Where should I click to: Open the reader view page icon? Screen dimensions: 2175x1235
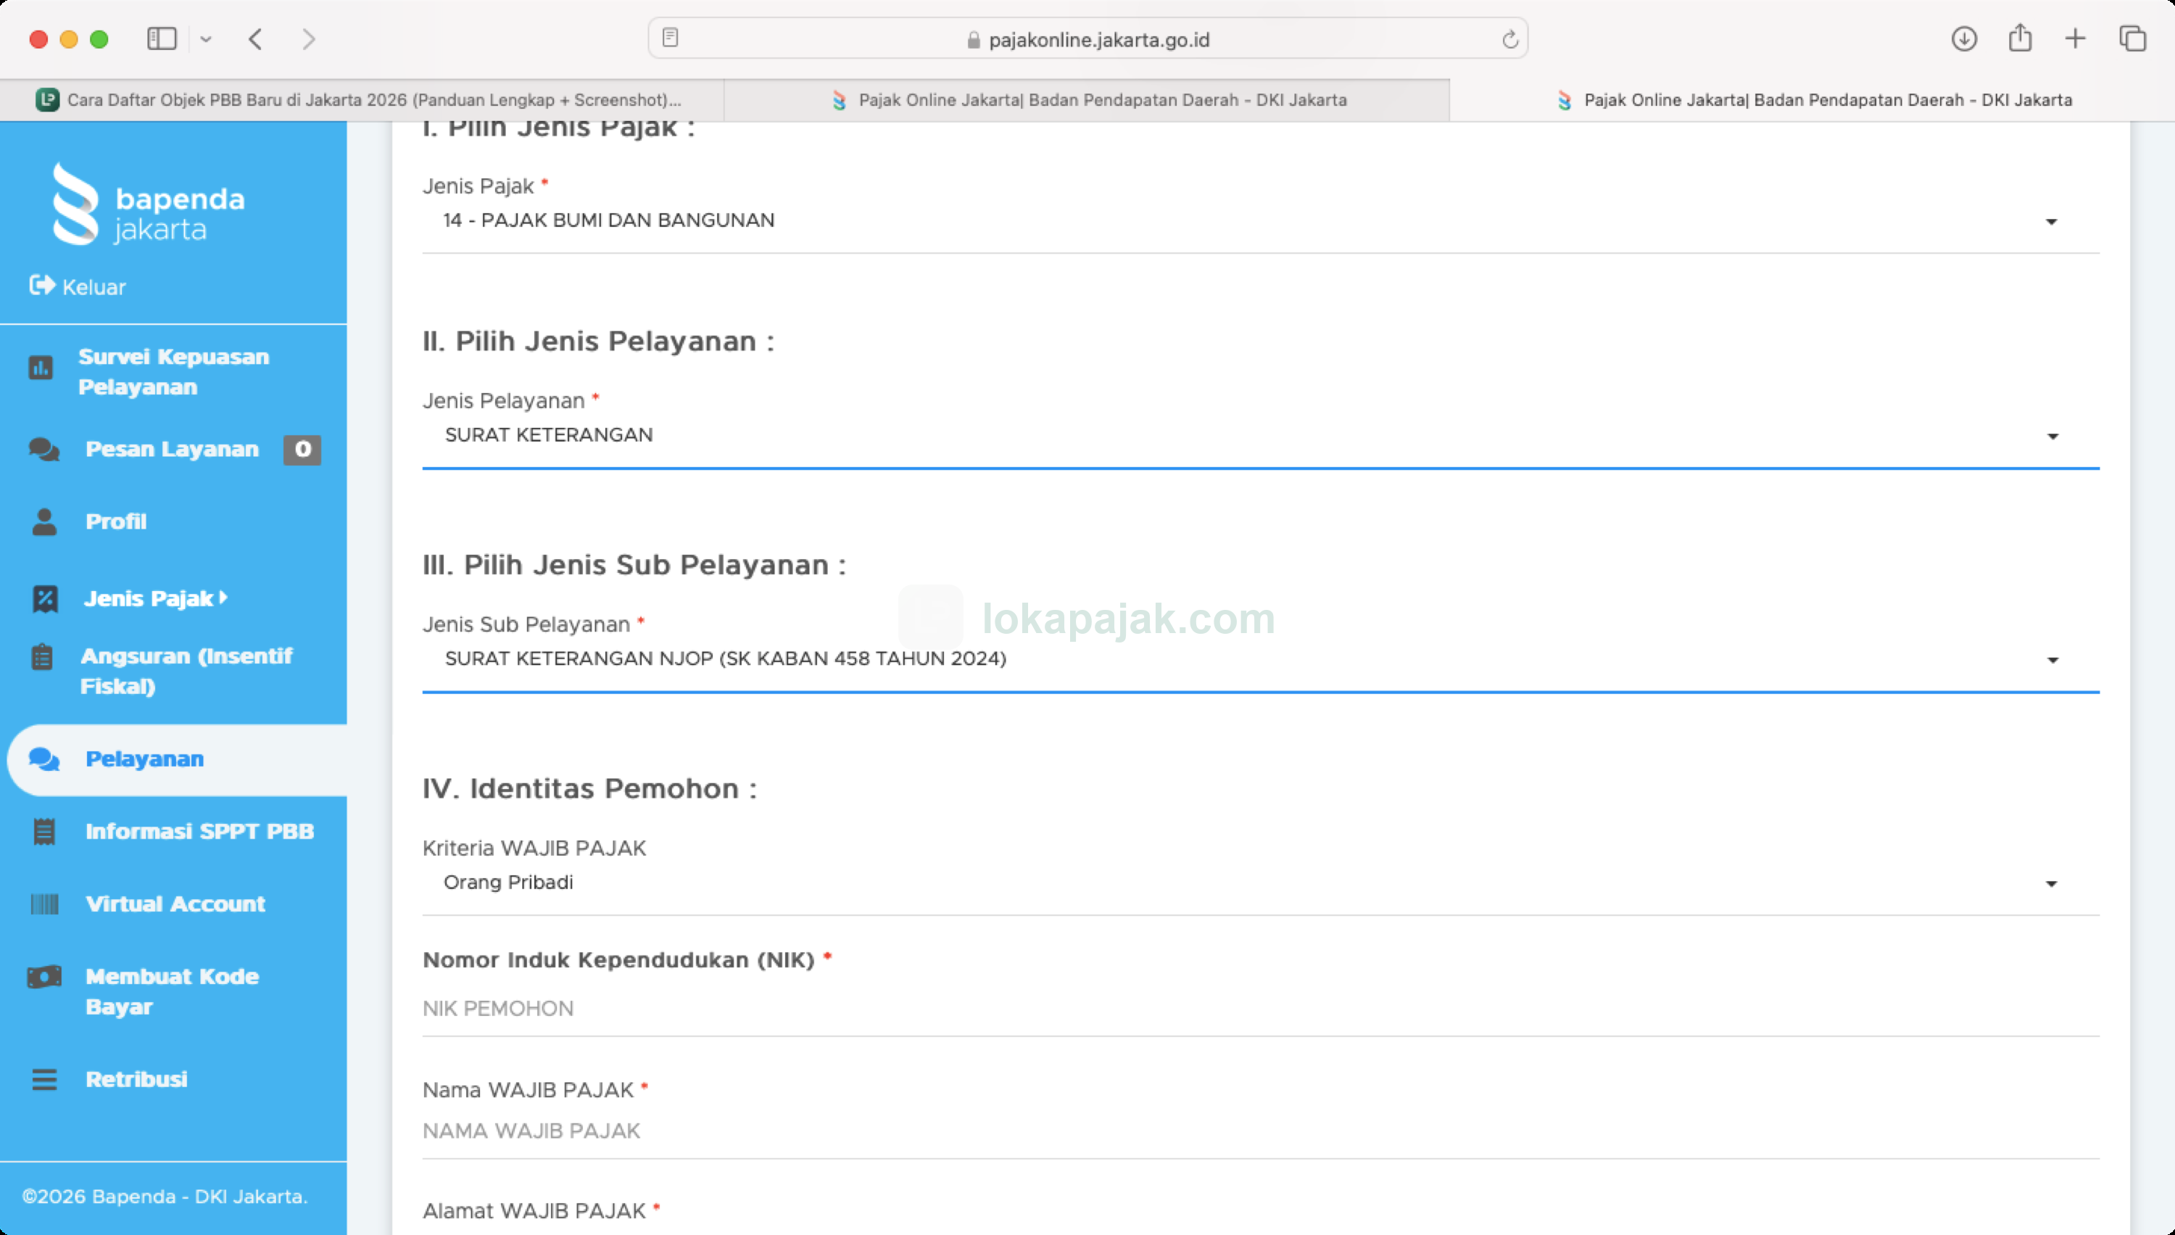(670, 37)
